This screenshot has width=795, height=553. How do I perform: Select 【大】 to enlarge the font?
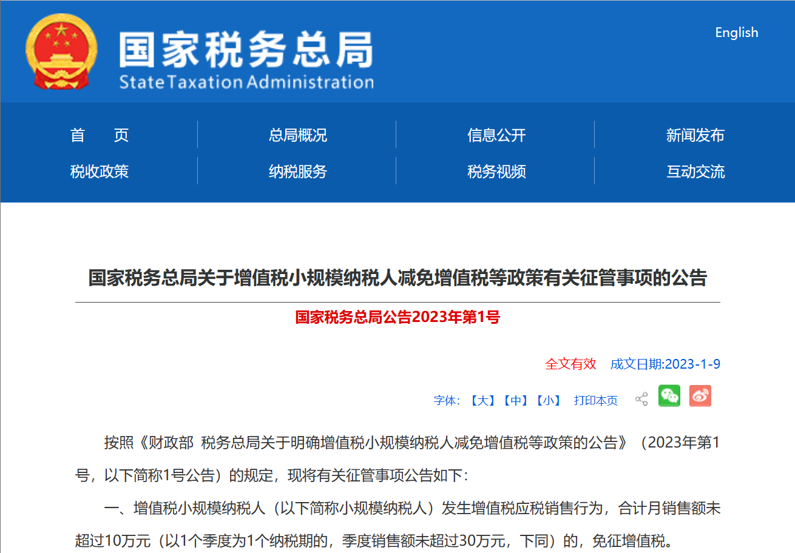(484, 400)
